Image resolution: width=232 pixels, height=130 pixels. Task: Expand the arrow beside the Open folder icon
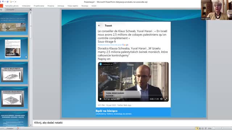point(13,2)
